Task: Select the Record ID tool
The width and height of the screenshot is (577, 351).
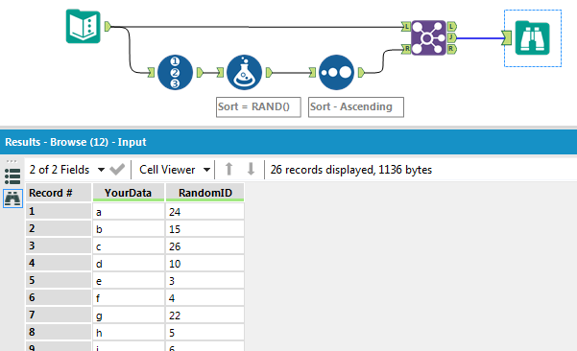Action: point(175,72)
